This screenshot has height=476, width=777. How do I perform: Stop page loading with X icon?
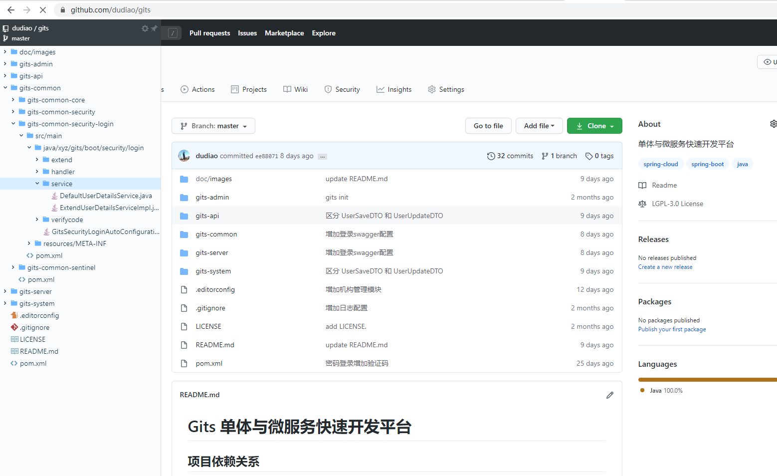coord(43,10)
